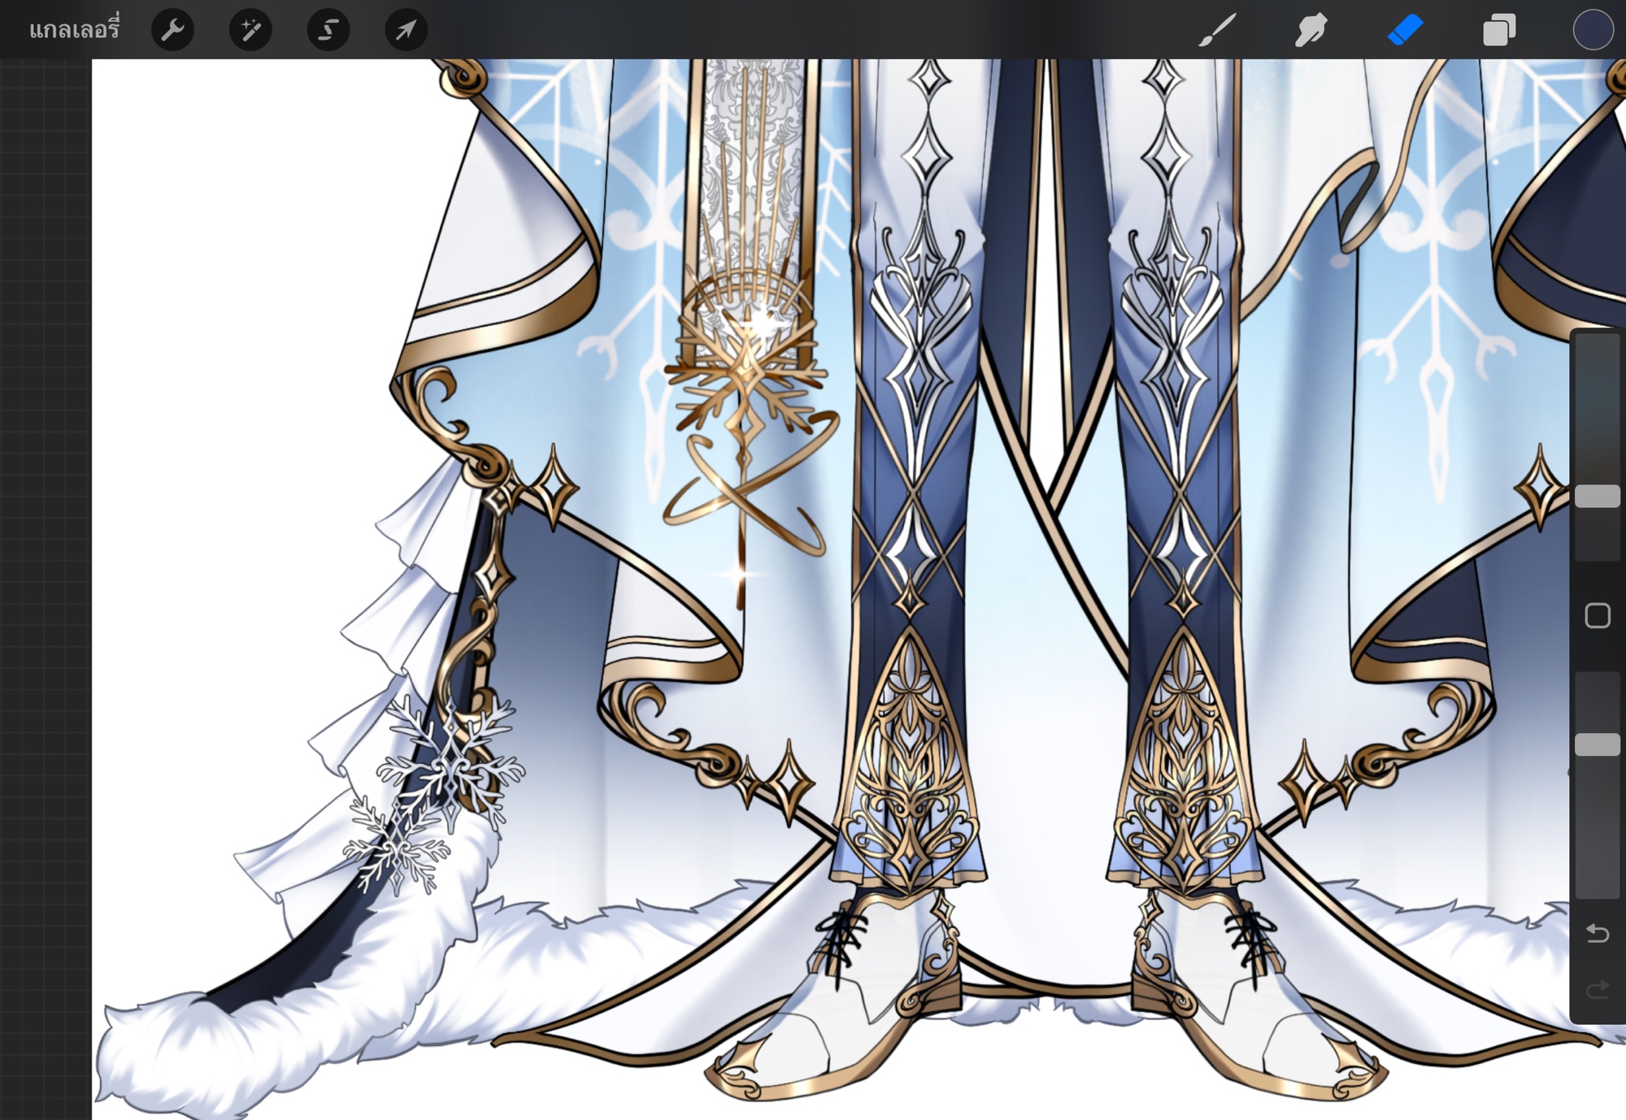The image size is (1626, 1120).
Task: Select the Smudge finger tool
Action: (x=1311, y=30)
